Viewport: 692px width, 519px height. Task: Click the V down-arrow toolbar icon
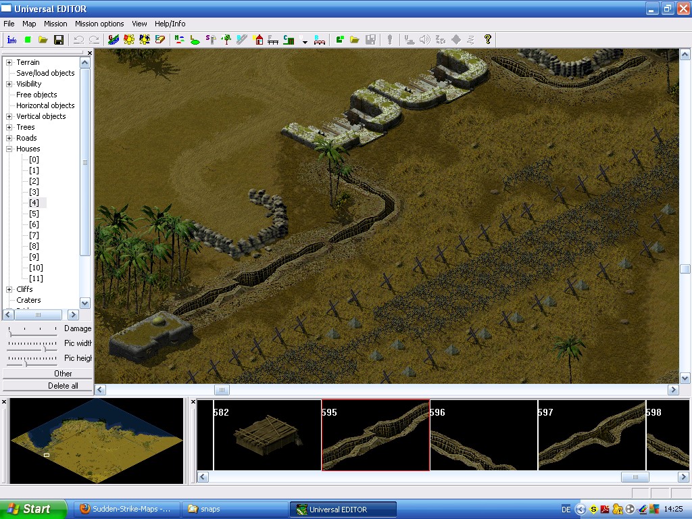click(x=304, y=40)
